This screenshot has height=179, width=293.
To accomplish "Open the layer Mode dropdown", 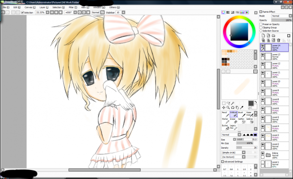I will tap(282, 16).
